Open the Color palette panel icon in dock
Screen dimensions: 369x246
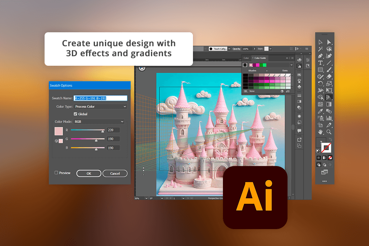pos(299,60)
